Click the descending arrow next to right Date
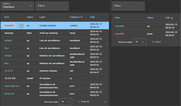The image size is (181, 106). pyautogui.click(x=172, y=18)
